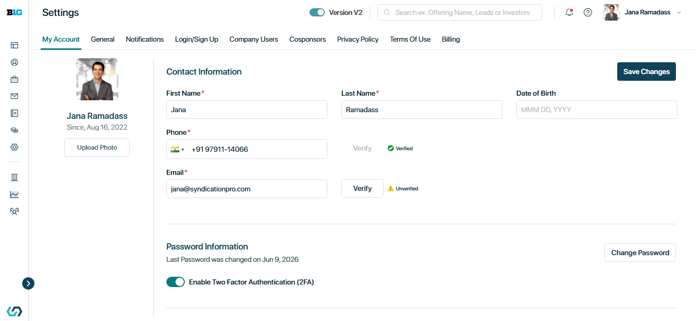Switch to the My Account tab
696x321 pixels.
pyautogui.click(x=61, y=39)
